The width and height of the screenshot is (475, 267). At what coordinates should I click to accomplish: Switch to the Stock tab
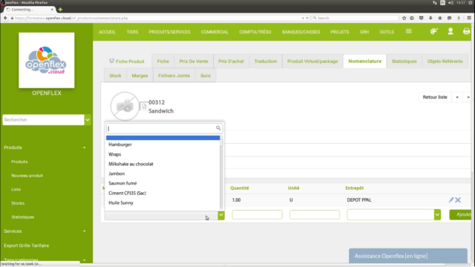click(115, 76)
